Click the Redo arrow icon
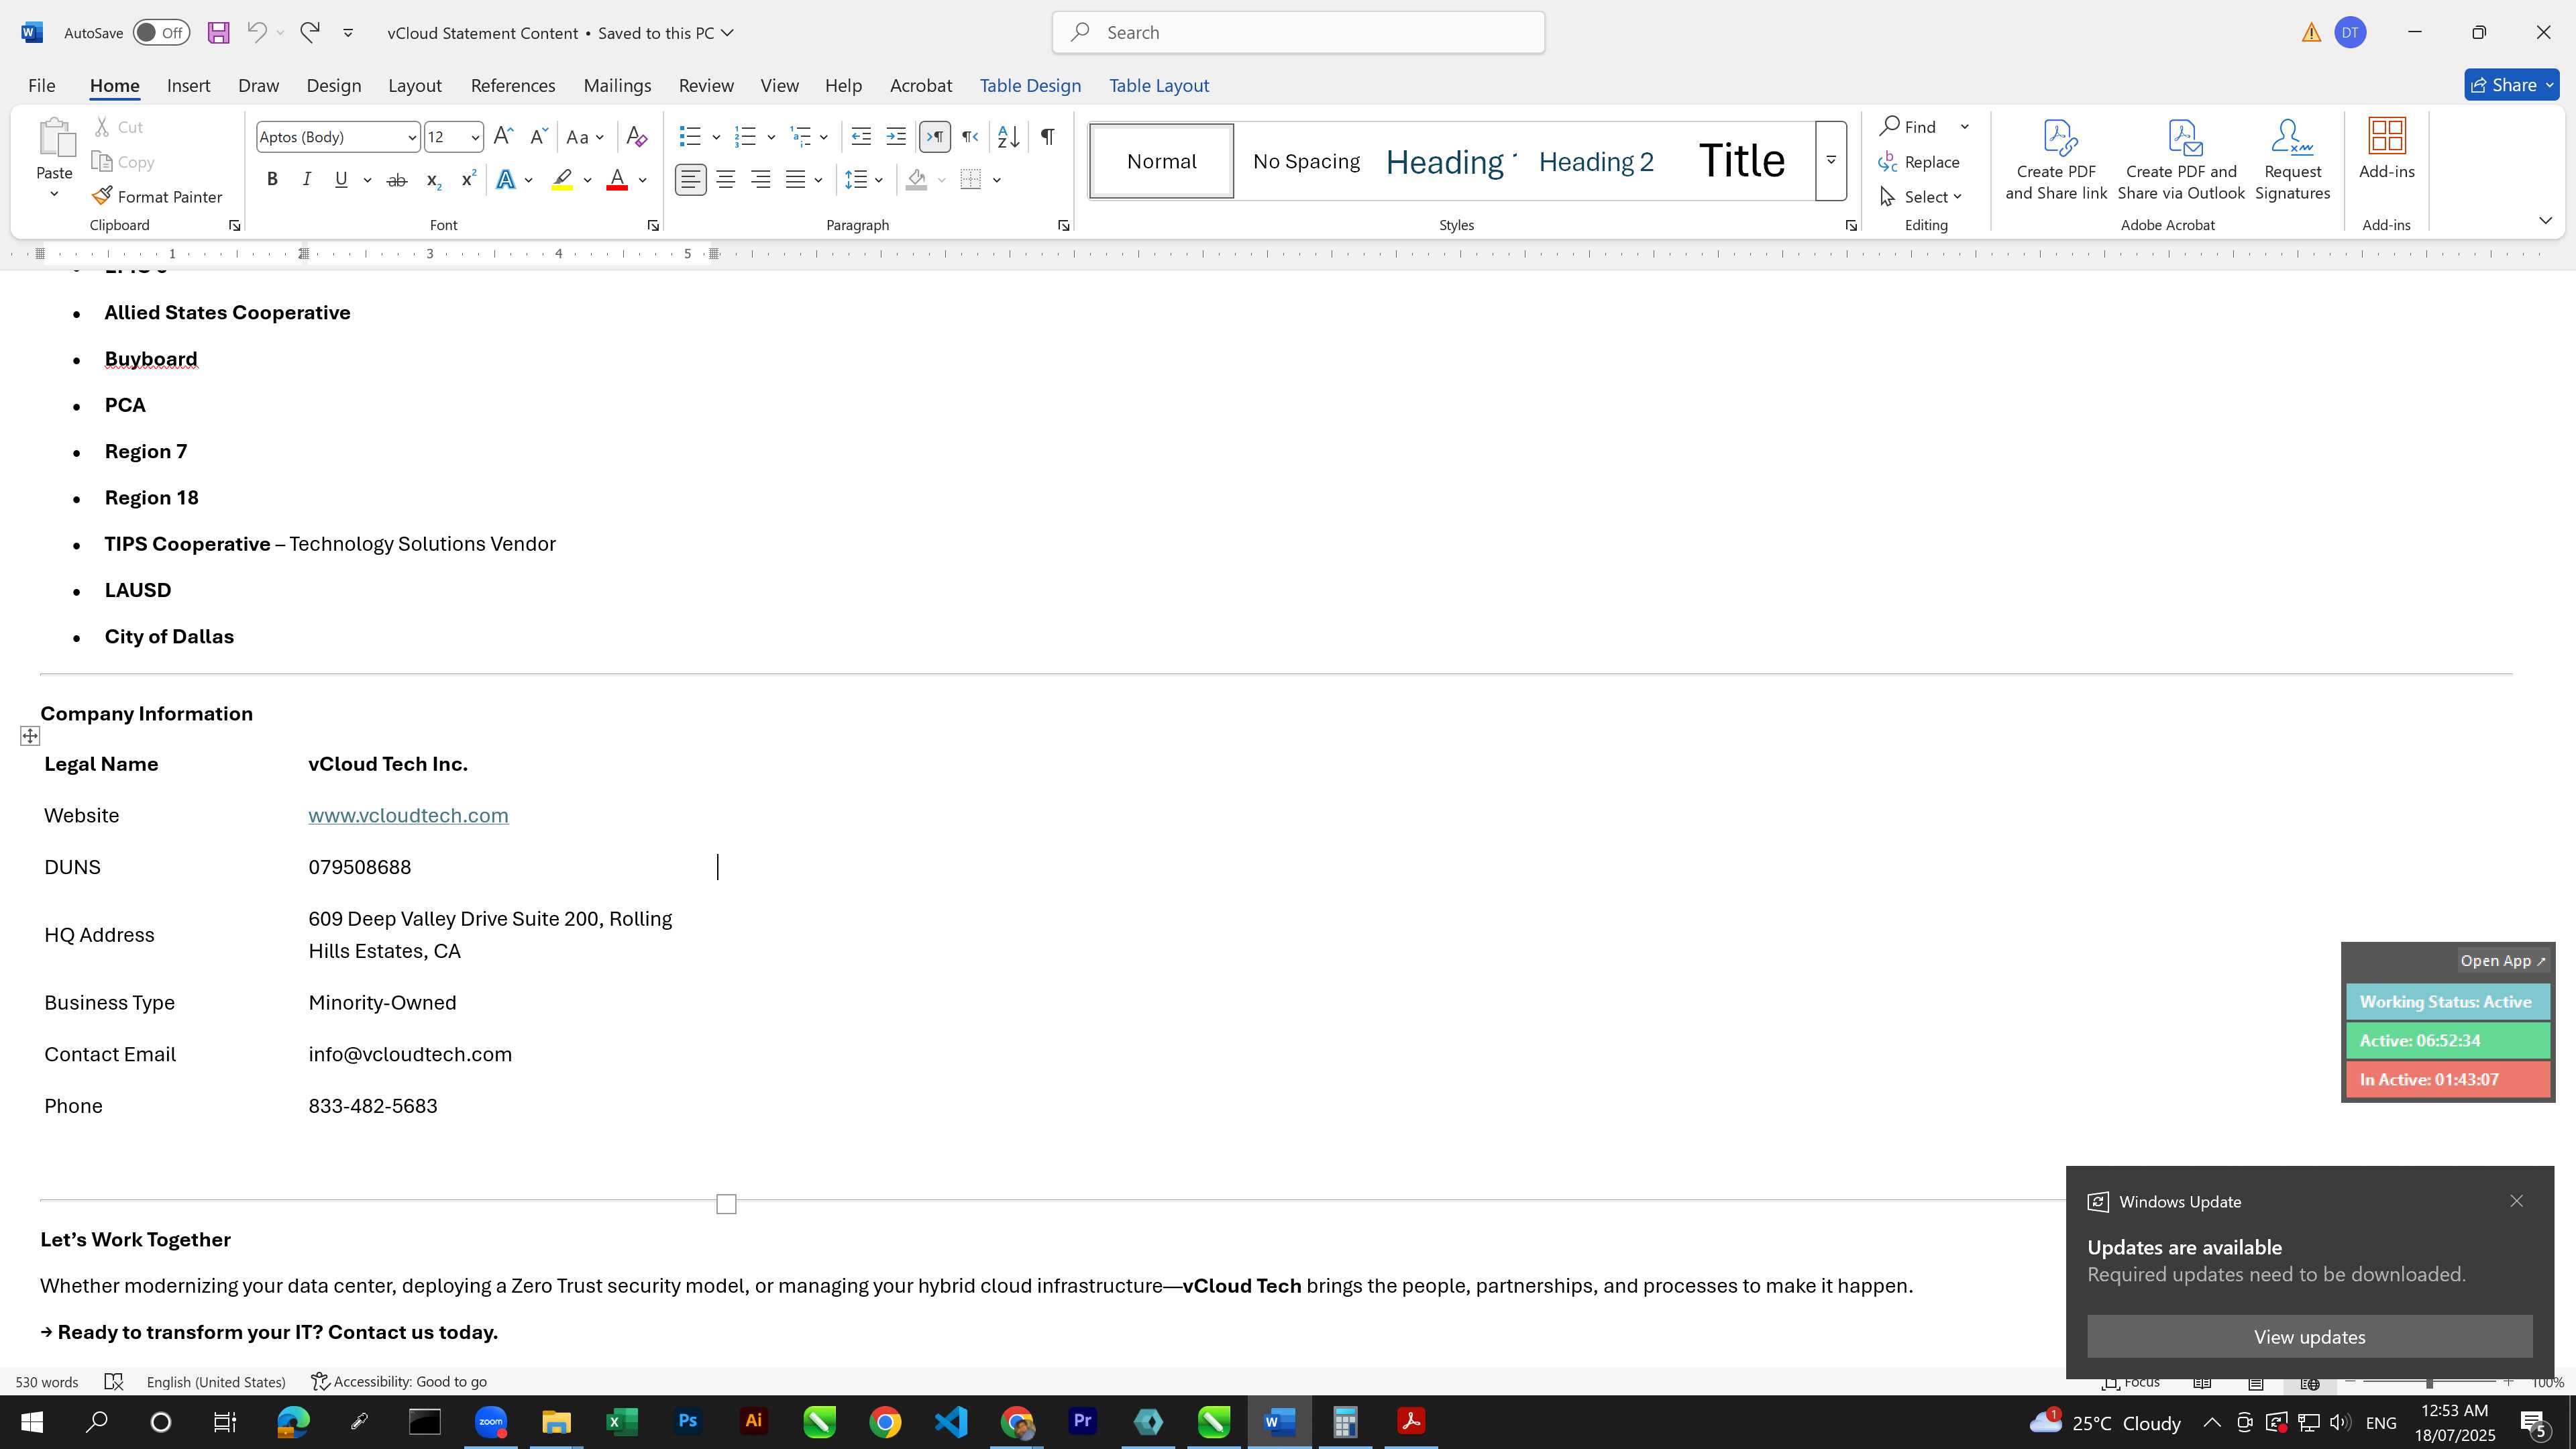The image size is (2576, 1449). click(310, 33)
